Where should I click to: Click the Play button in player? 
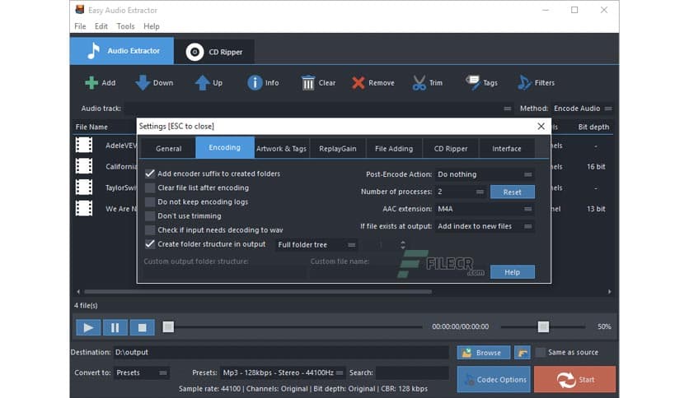pos(88,327)
